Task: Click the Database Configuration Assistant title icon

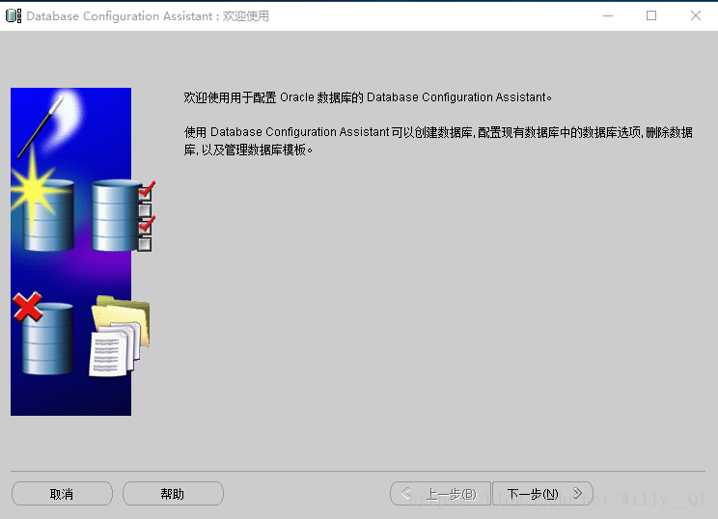Action: (14, 15)
